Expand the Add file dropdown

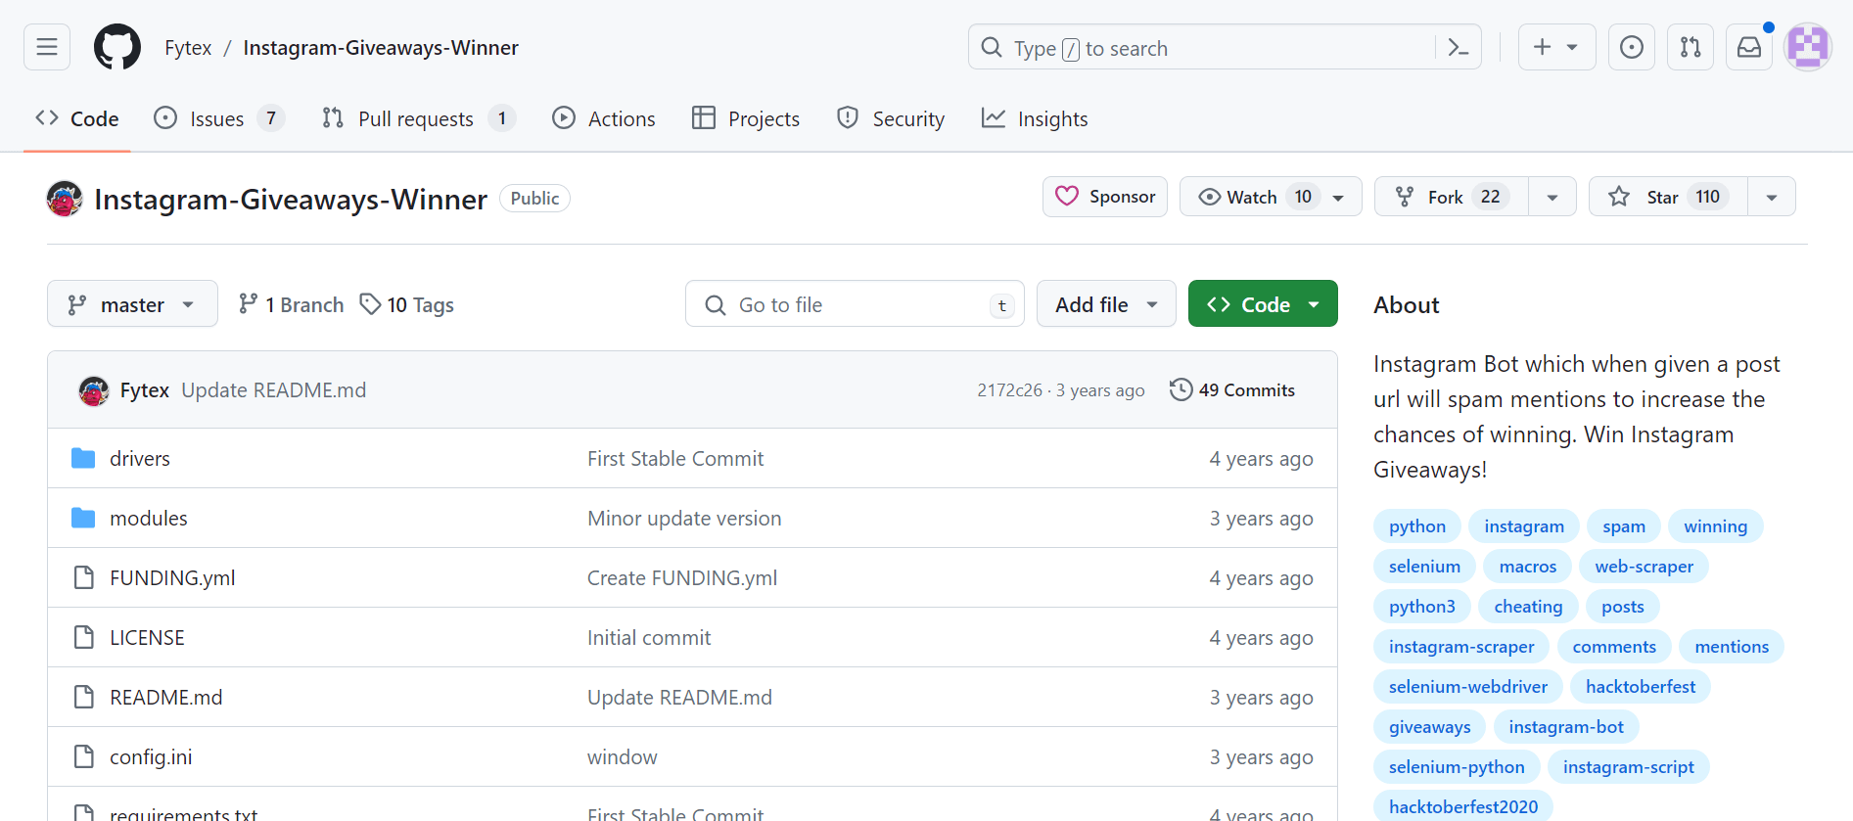click(x=1106, y=304)
